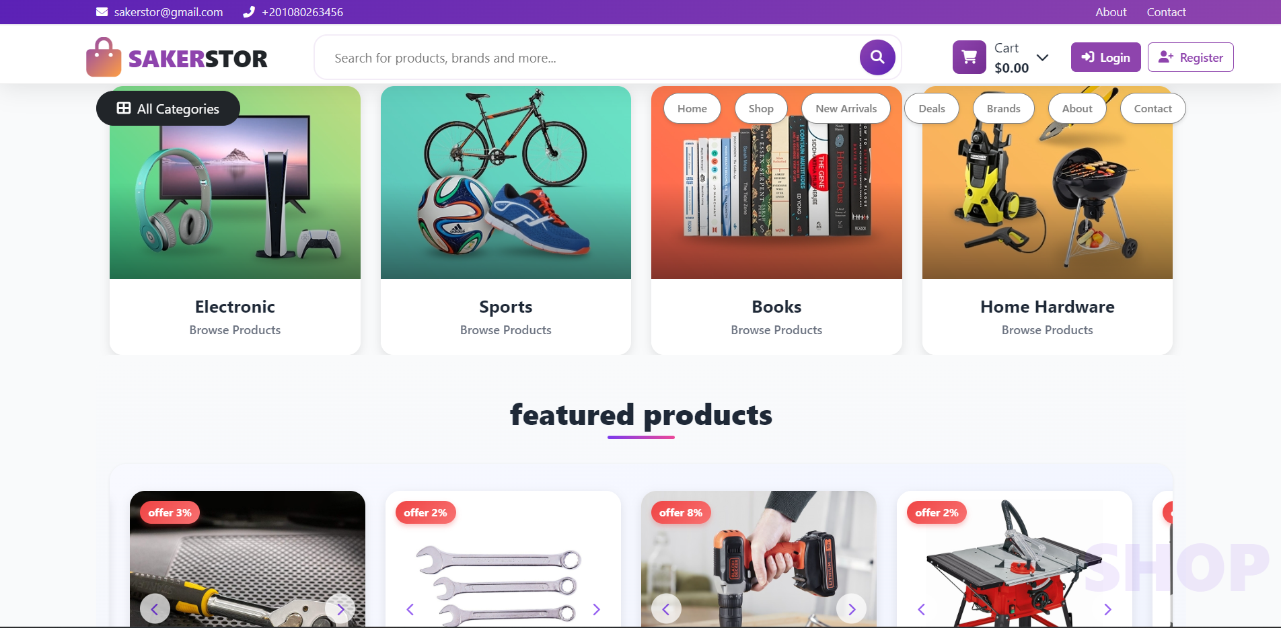Open the shopping cart icon
This screenshot has width=1281, height=628.
(x=969, y=57)
